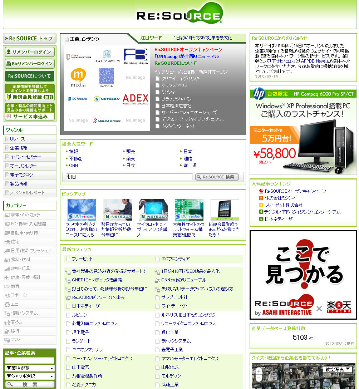Open the Re:SOURCEオープンキャンペーン red link
This screenshot has width=359, height=389.
pos(188,50)
